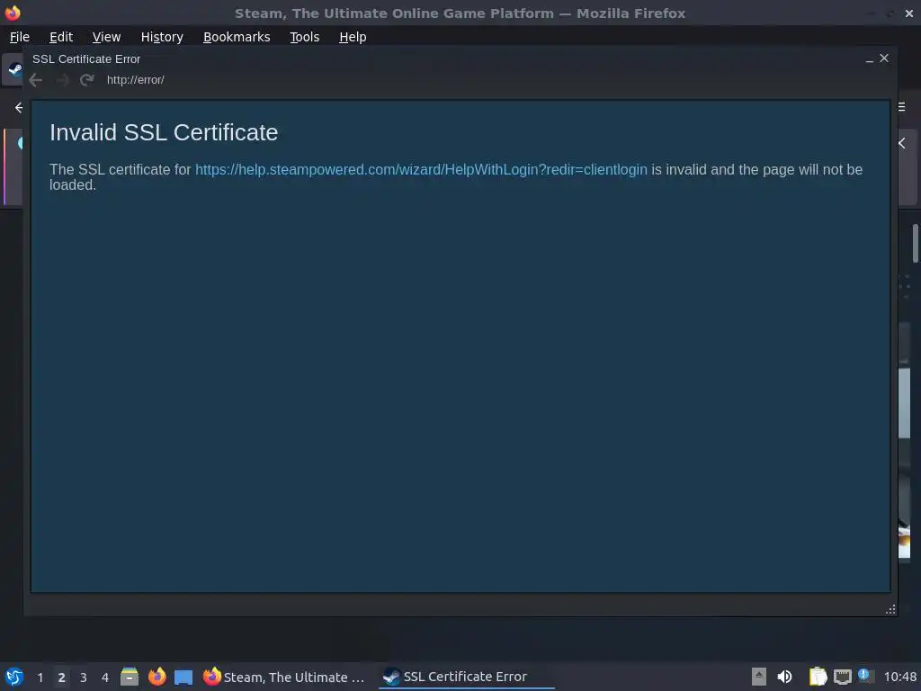Close the Firefox window

coord(909,13)
